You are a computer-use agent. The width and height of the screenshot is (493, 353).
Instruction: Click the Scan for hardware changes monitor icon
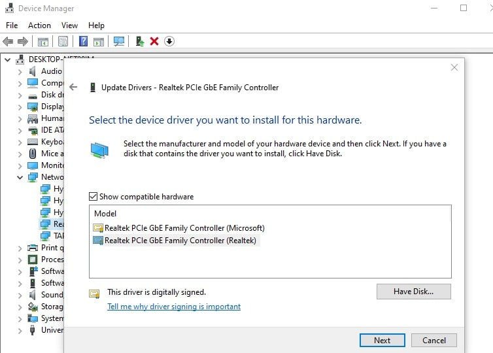coord(119,41)
